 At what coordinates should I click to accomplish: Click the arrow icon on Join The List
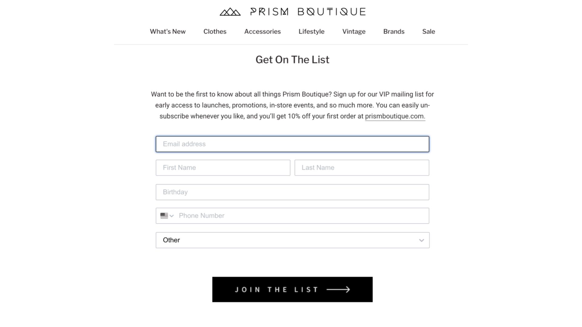click(338, 290)
